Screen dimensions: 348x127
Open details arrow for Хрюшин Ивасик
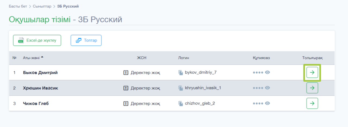(x=312, y=88)
